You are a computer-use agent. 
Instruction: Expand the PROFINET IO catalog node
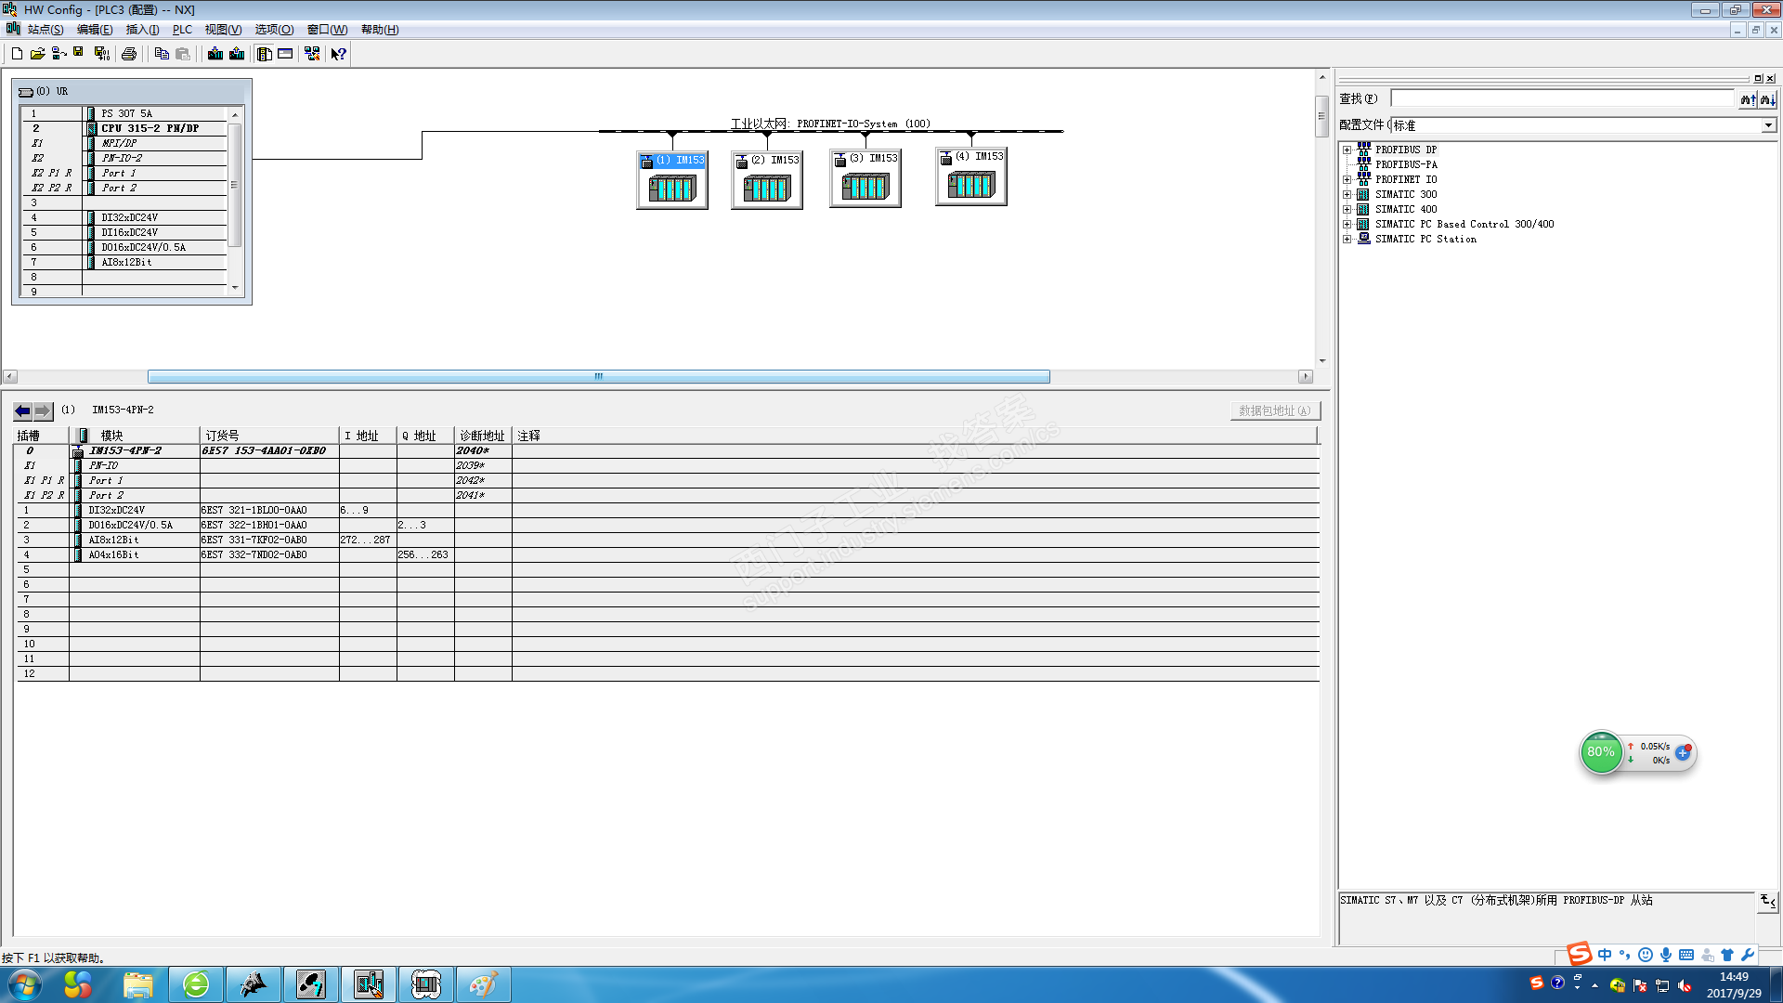[1347, 179]
